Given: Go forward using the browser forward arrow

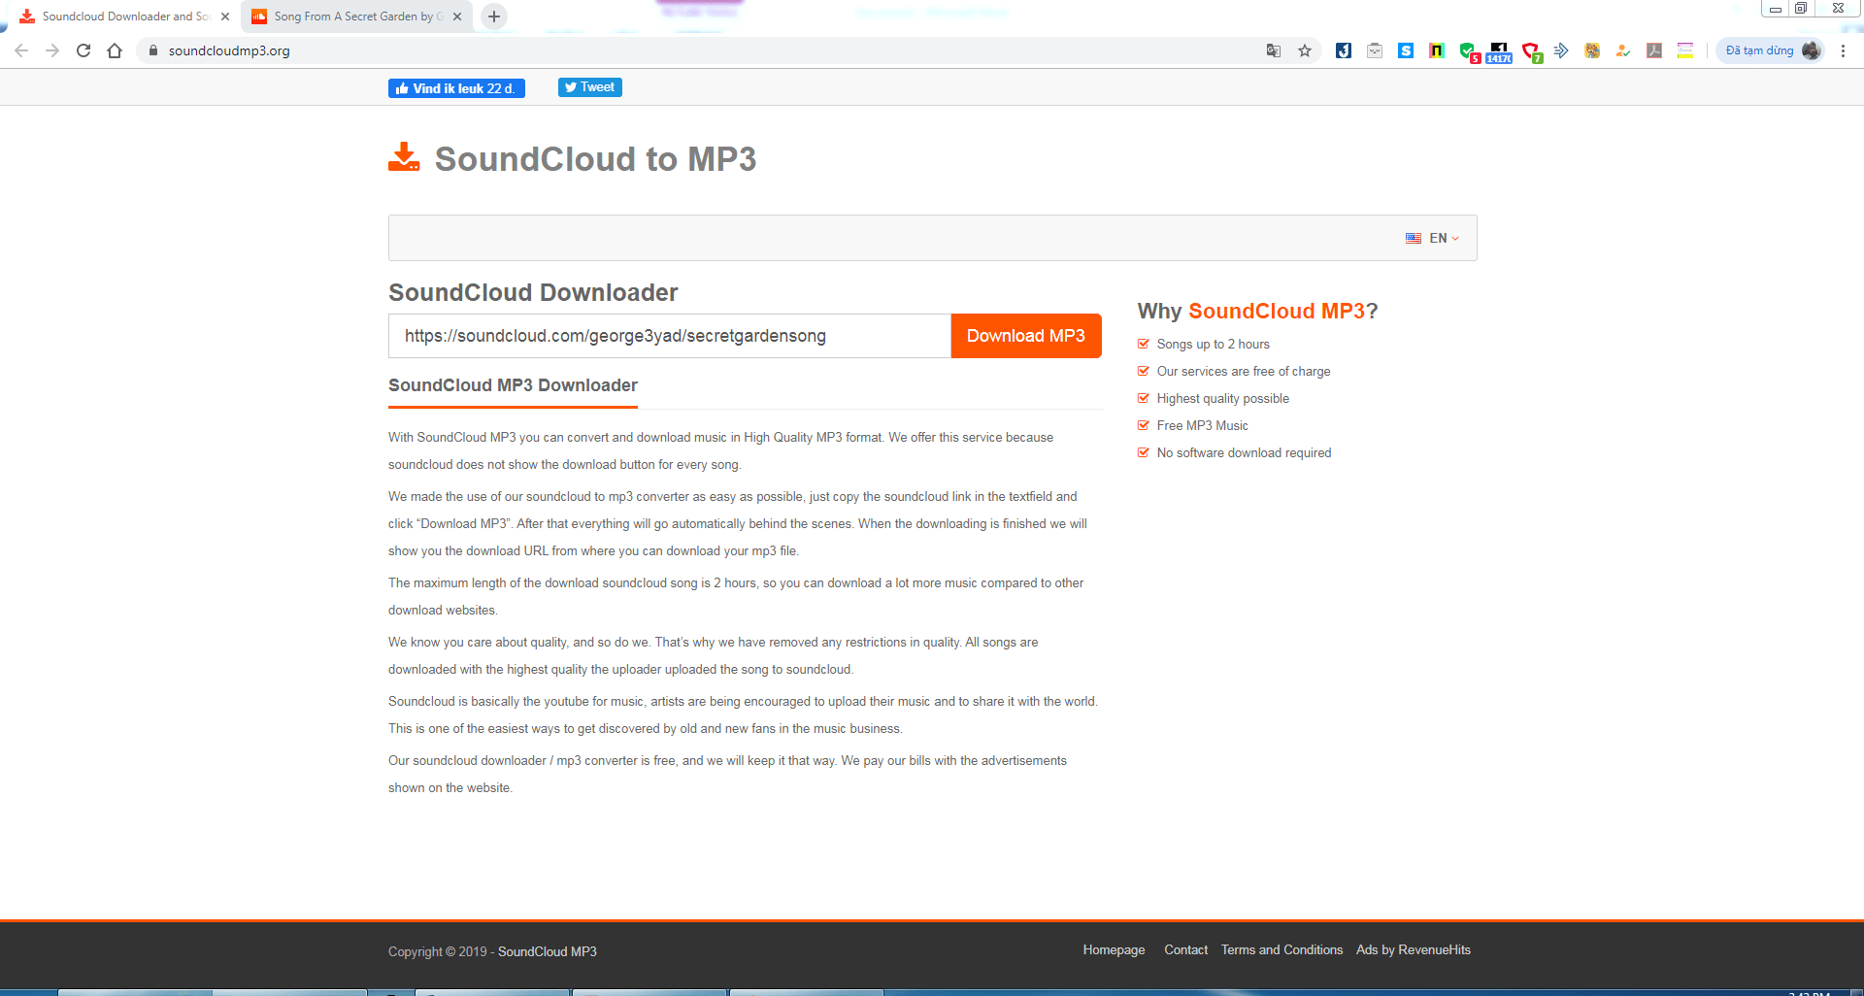Looking at the screenshot, I should coord(52,50).
